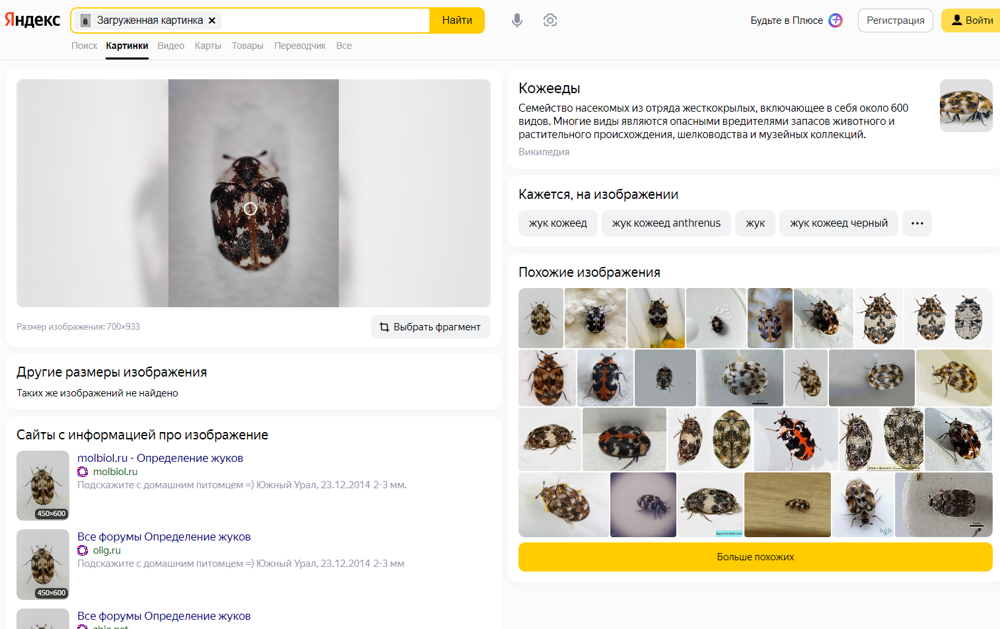The width and height of the screenshot is (1000, 629).
Task: Open the Википедия source link
Action: point(544,152)
